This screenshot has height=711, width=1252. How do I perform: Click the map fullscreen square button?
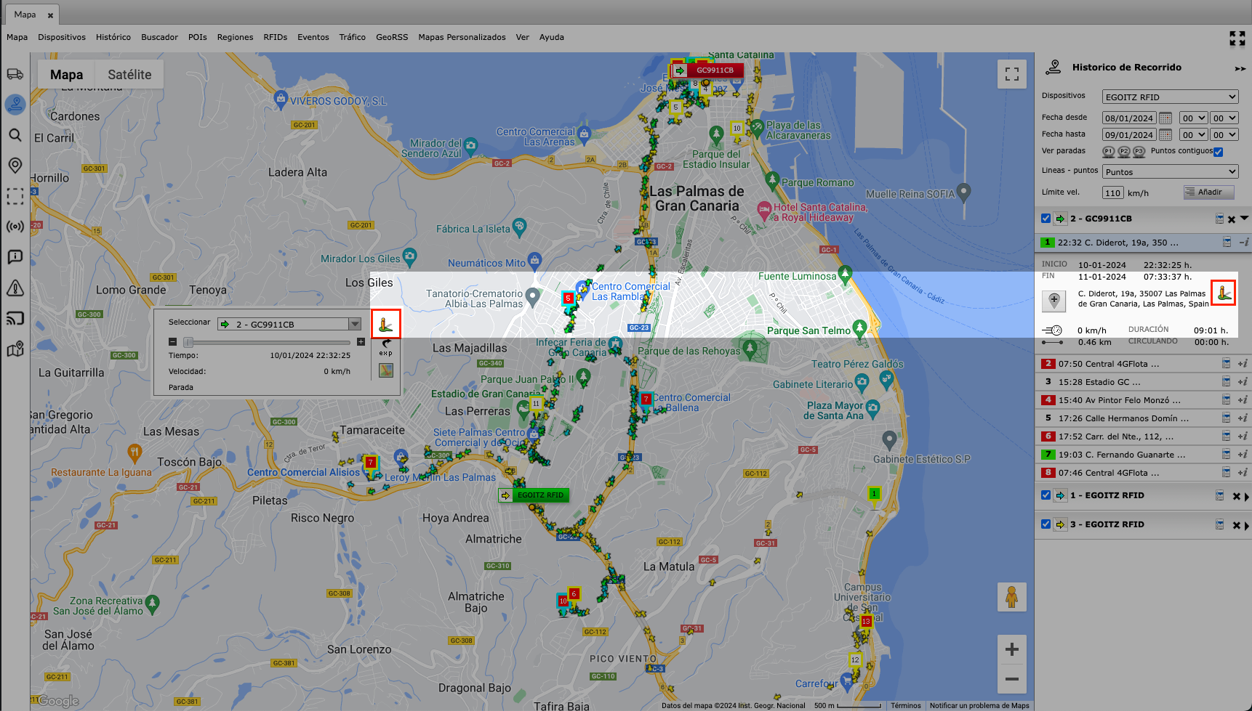[x=1011, y=74]
